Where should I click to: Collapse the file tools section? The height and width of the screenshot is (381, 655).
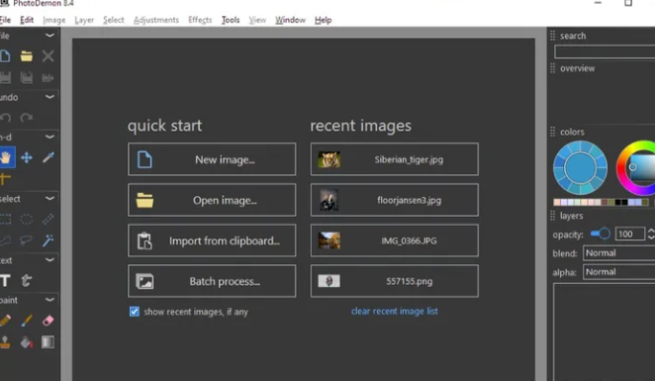coord(49,35)
